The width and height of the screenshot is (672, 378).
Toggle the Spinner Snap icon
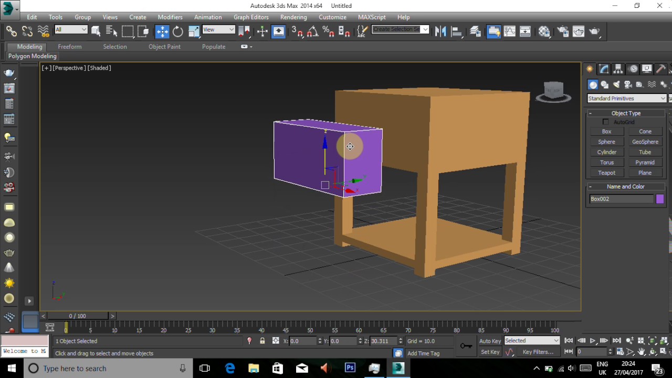[344, 31]
